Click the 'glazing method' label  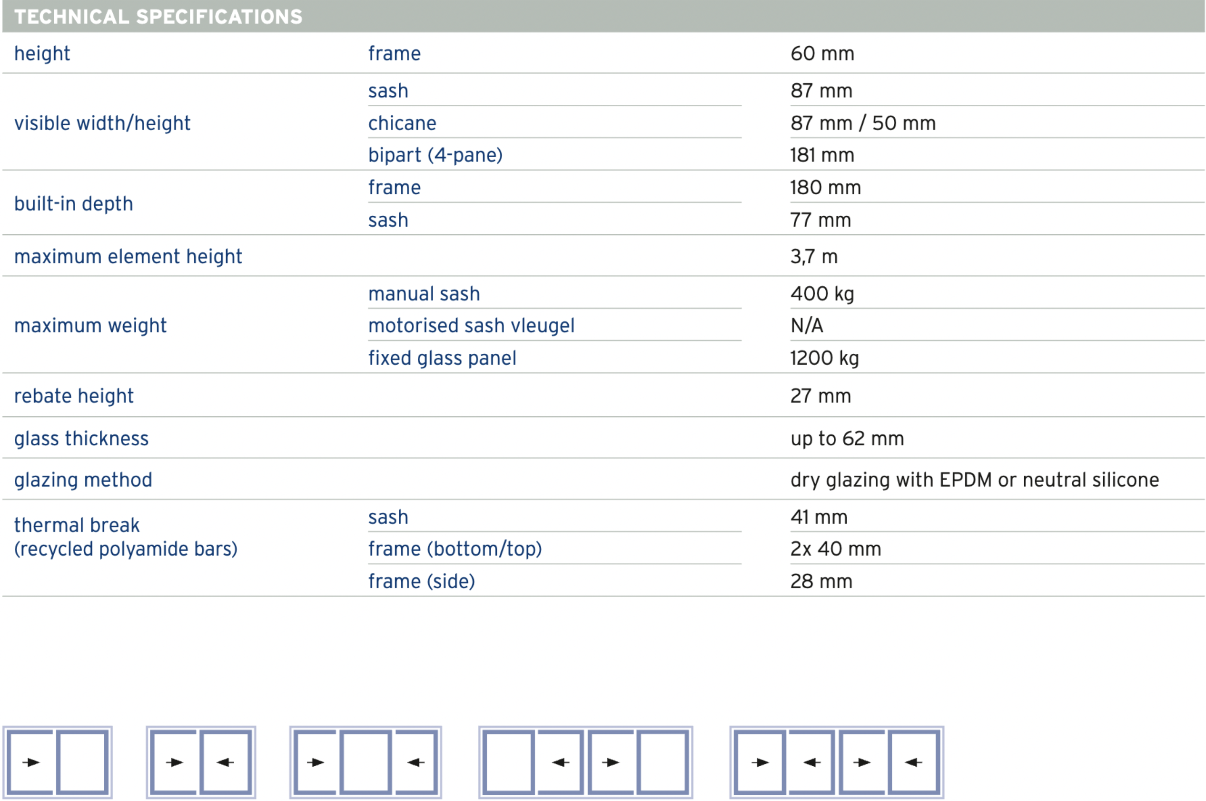83,480
